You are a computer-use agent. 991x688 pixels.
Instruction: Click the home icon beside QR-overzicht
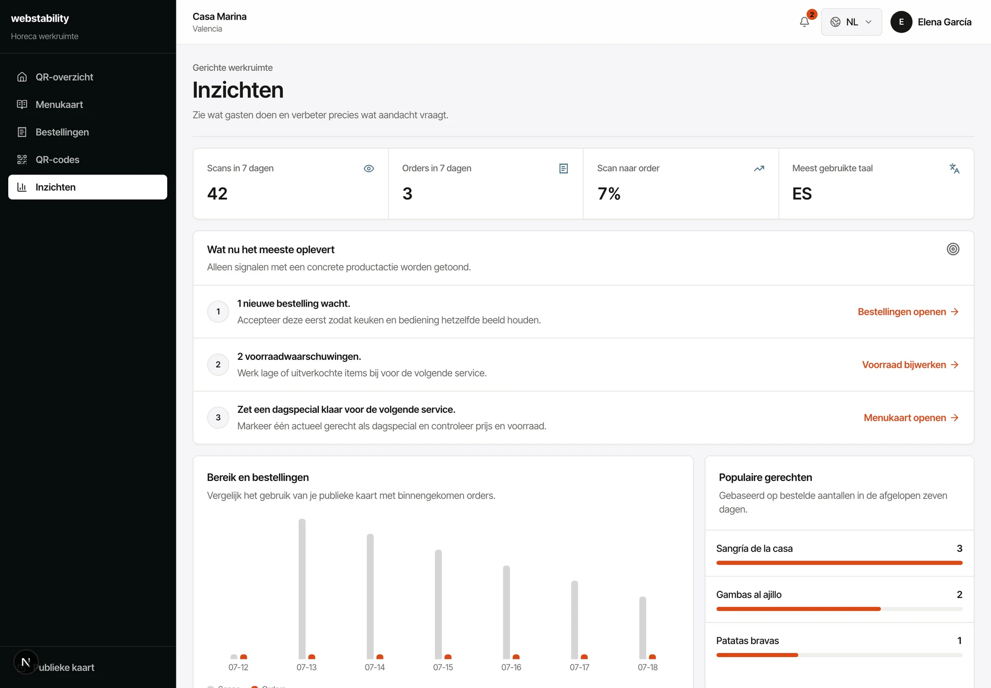pos(22,77)
